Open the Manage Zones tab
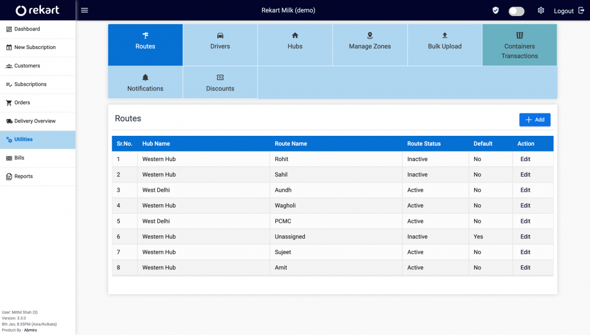This screenshot has width=590, height=335. [x=370, y=45]
